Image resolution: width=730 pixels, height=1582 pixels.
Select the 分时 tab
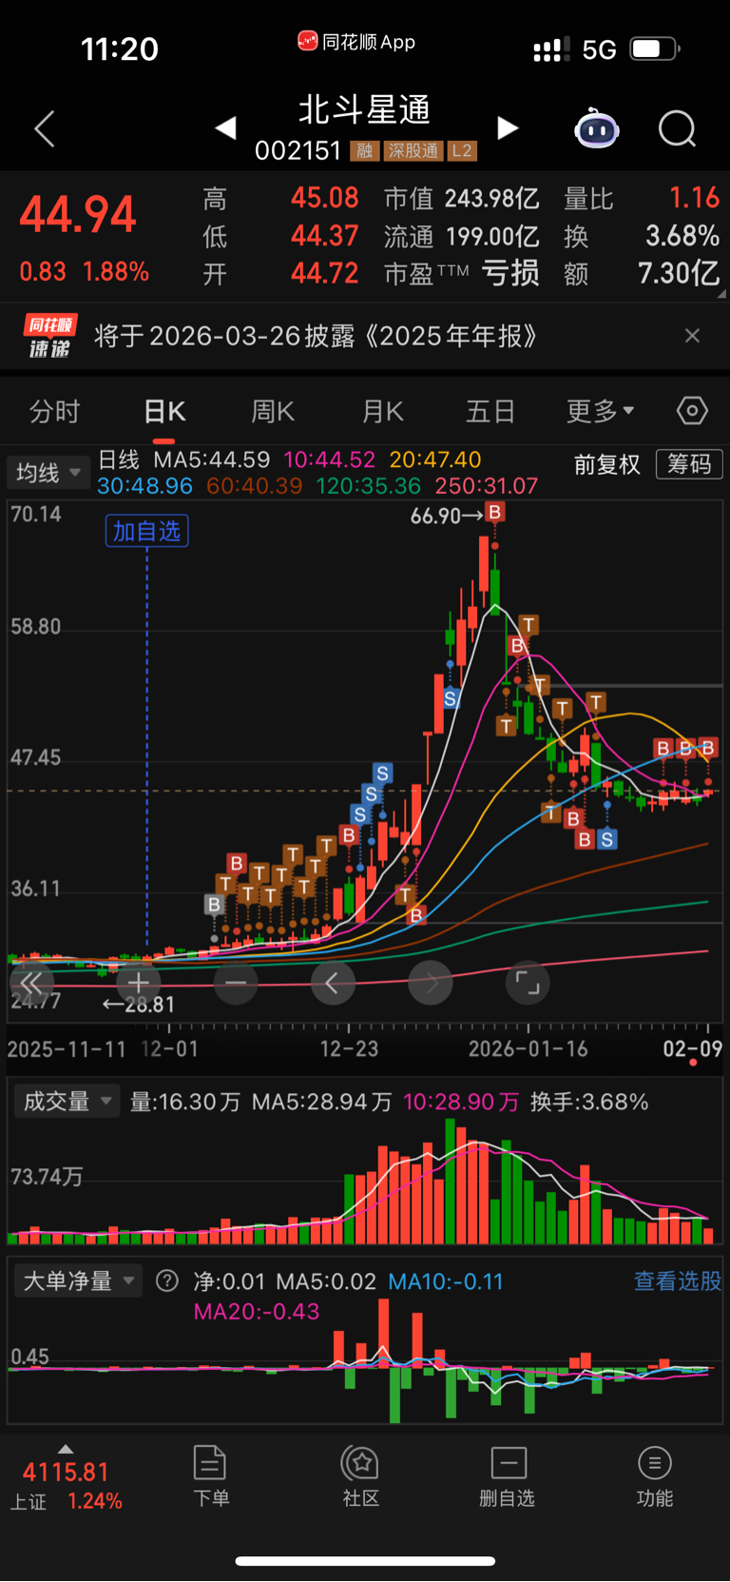(x=54, y=412)
